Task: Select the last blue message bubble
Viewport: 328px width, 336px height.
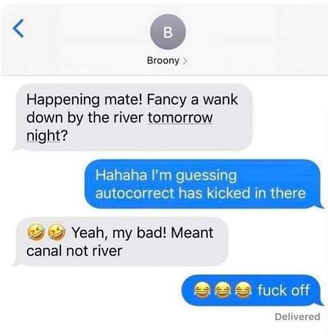Action: 252,290
